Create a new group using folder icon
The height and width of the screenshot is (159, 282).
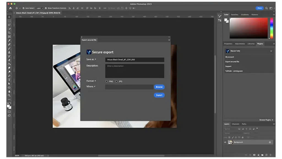[262, 155]
